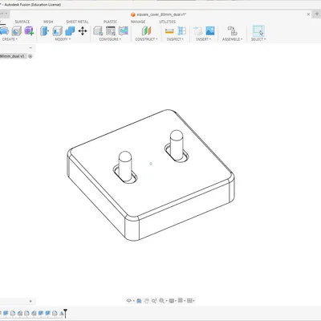Click the Interference tool beside Measure
This screenshot has height=321, width=321.
click(x=182, y=31)
